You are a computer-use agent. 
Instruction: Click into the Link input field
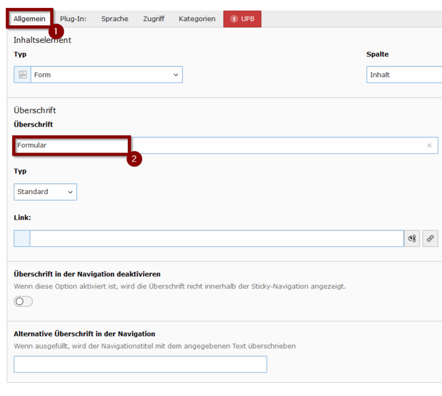[217, 238]
